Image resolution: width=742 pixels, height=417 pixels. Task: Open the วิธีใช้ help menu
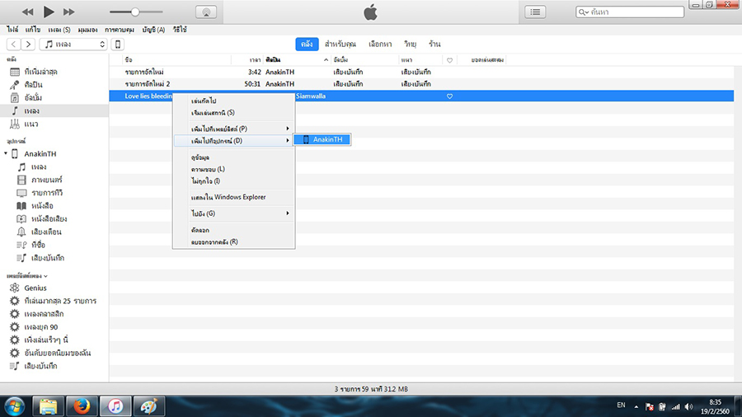point(180,30)
